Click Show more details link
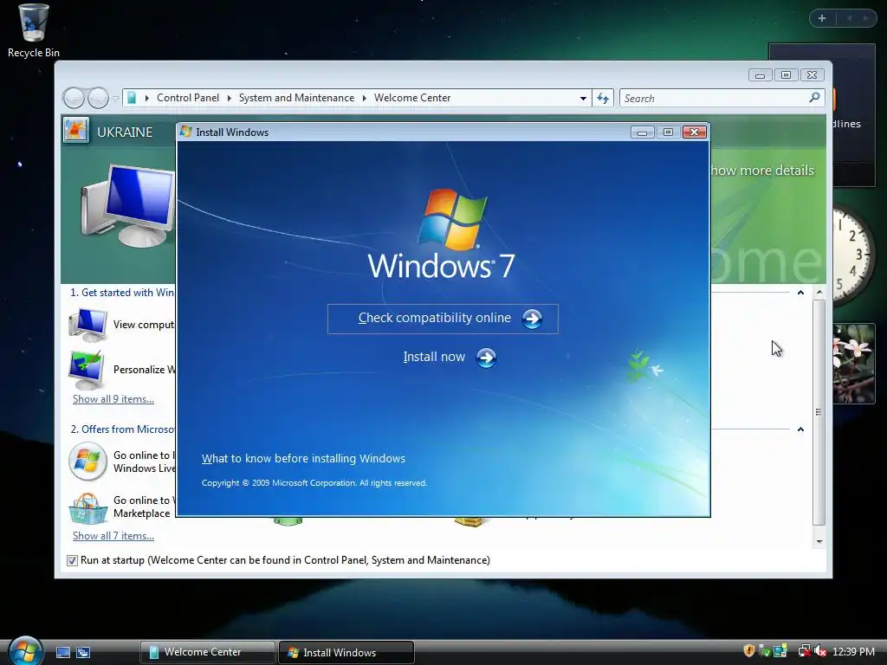Screen dimensions: 887x665 pos(761,171)
